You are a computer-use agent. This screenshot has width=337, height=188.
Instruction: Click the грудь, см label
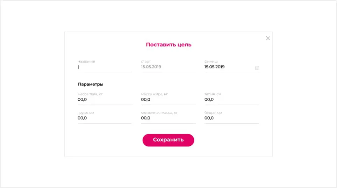coord(86,113)
